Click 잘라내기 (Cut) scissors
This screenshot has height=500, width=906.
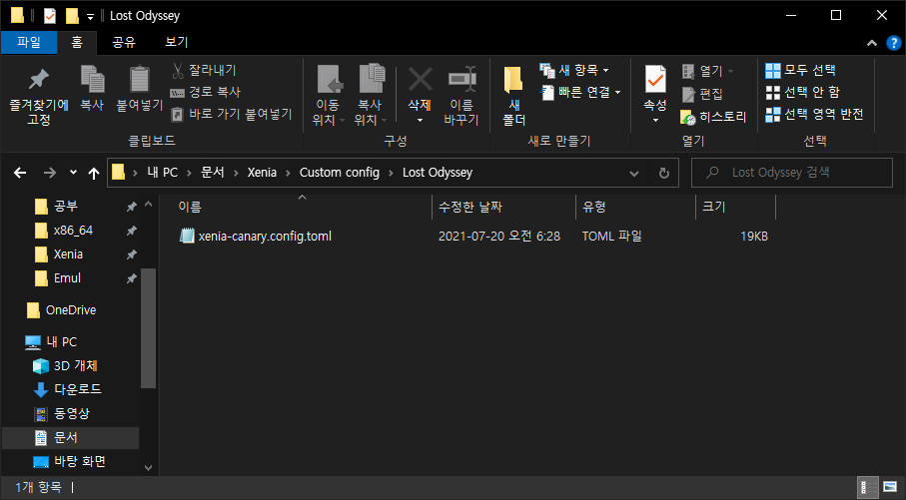pyautogui.click(x=204, y=71)
